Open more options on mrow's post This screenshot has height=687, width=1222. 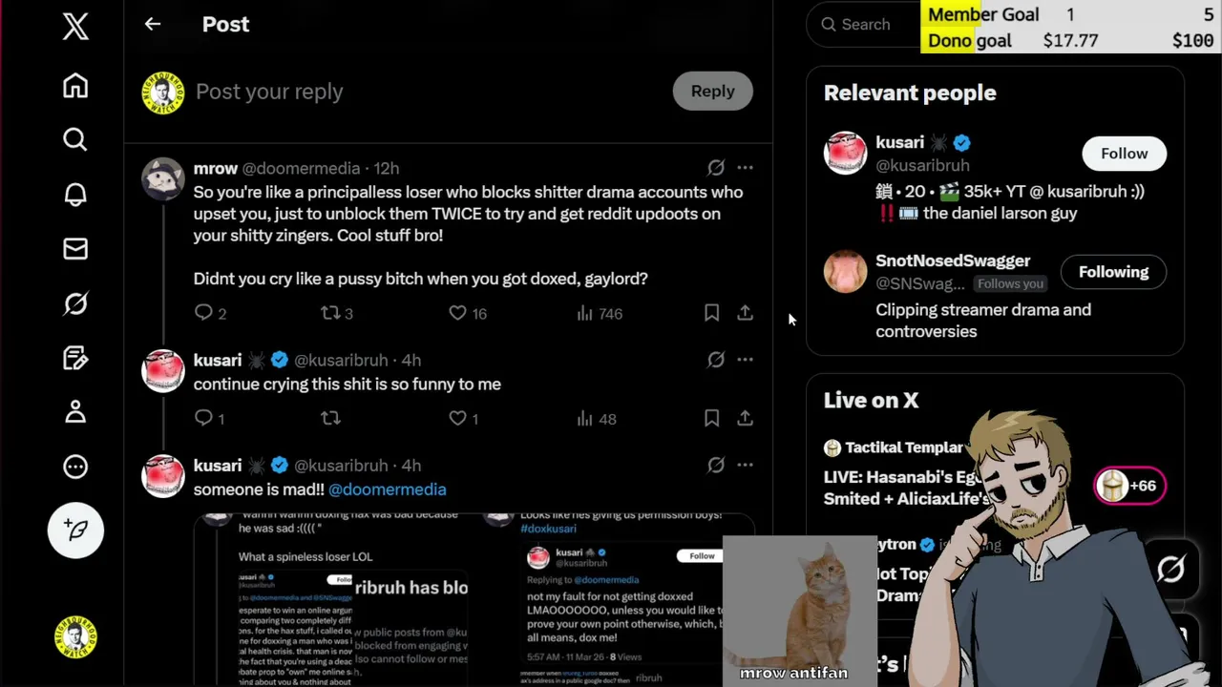coord(745,168)
